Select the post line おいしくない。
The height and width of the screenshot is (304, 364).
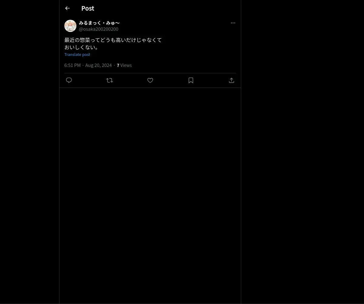[82, 47]
